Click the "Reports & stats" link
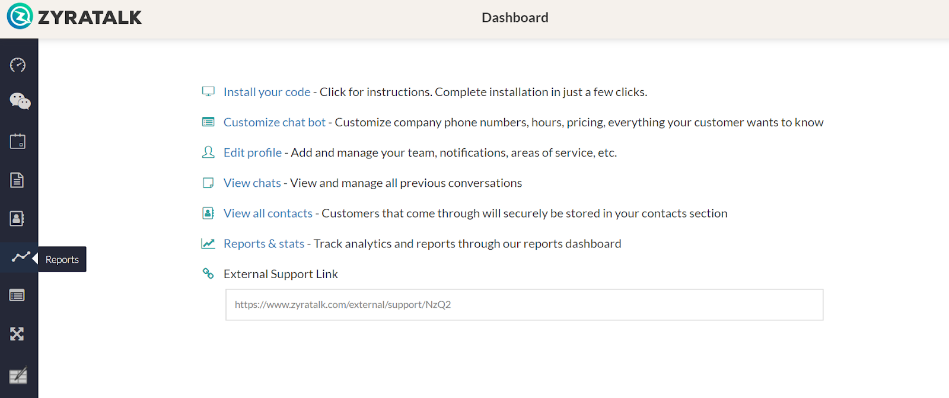Viewport: 949px width, 398px height. coord(264,243)
